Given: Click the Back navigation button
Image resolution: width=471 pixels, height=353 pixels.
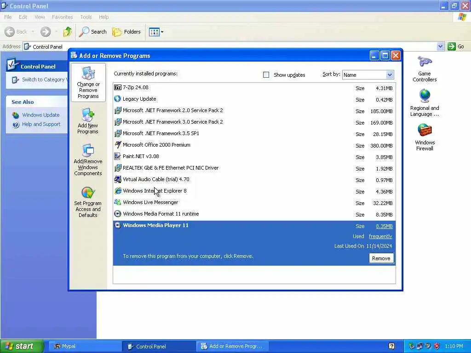Looking at the screenshot, I should click(x=16, y=32).
